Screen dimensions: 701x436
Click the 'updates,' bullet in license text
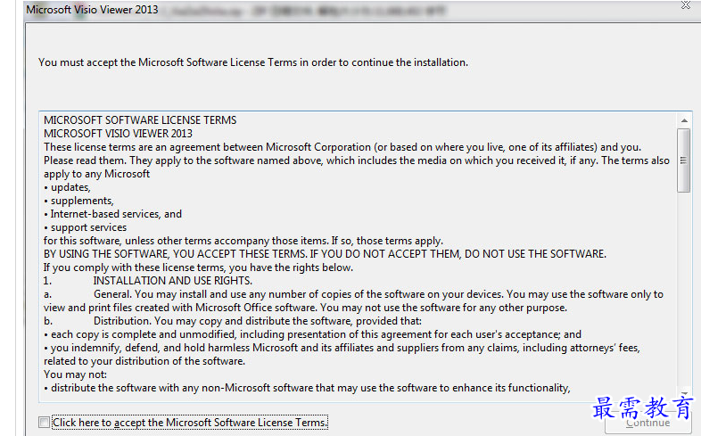click(67, 187)
